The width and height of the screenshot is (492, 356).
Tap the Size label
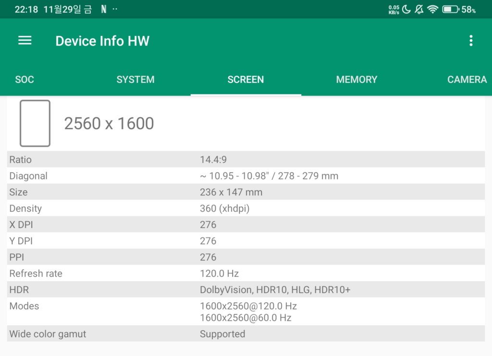pos(19,192)
